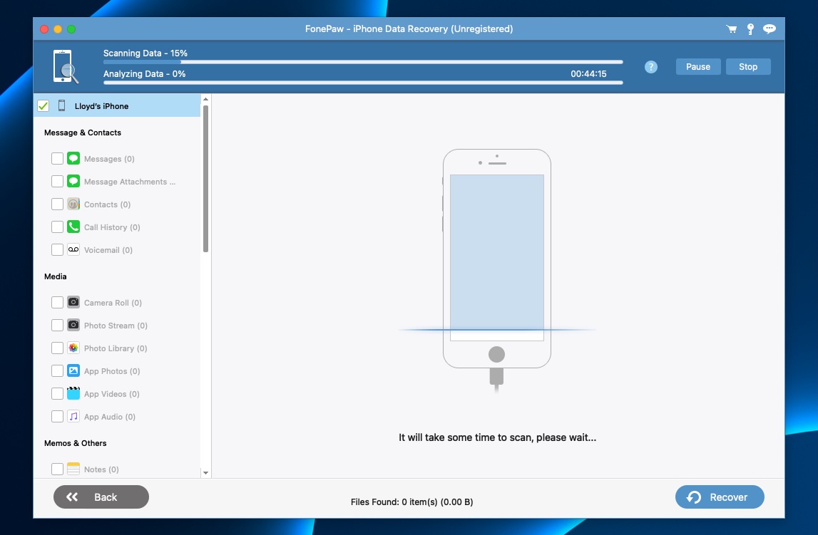The width and height of the screenshot is (818, 535).
Task: Select the Voicemail (0) label
Action: (108, 250)
